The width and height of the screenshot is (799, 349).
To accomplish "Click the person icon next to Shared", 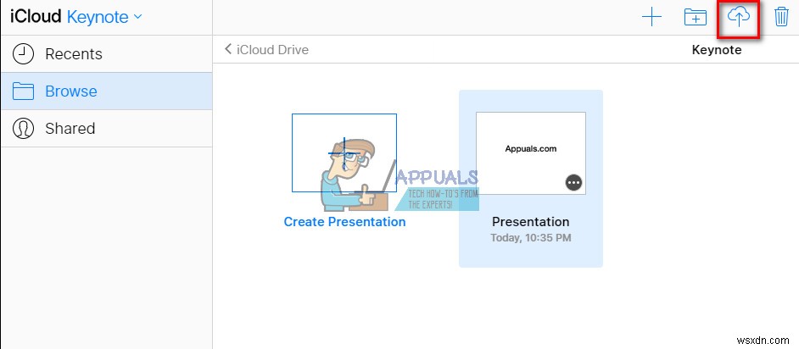I will (x=23, y=129).
